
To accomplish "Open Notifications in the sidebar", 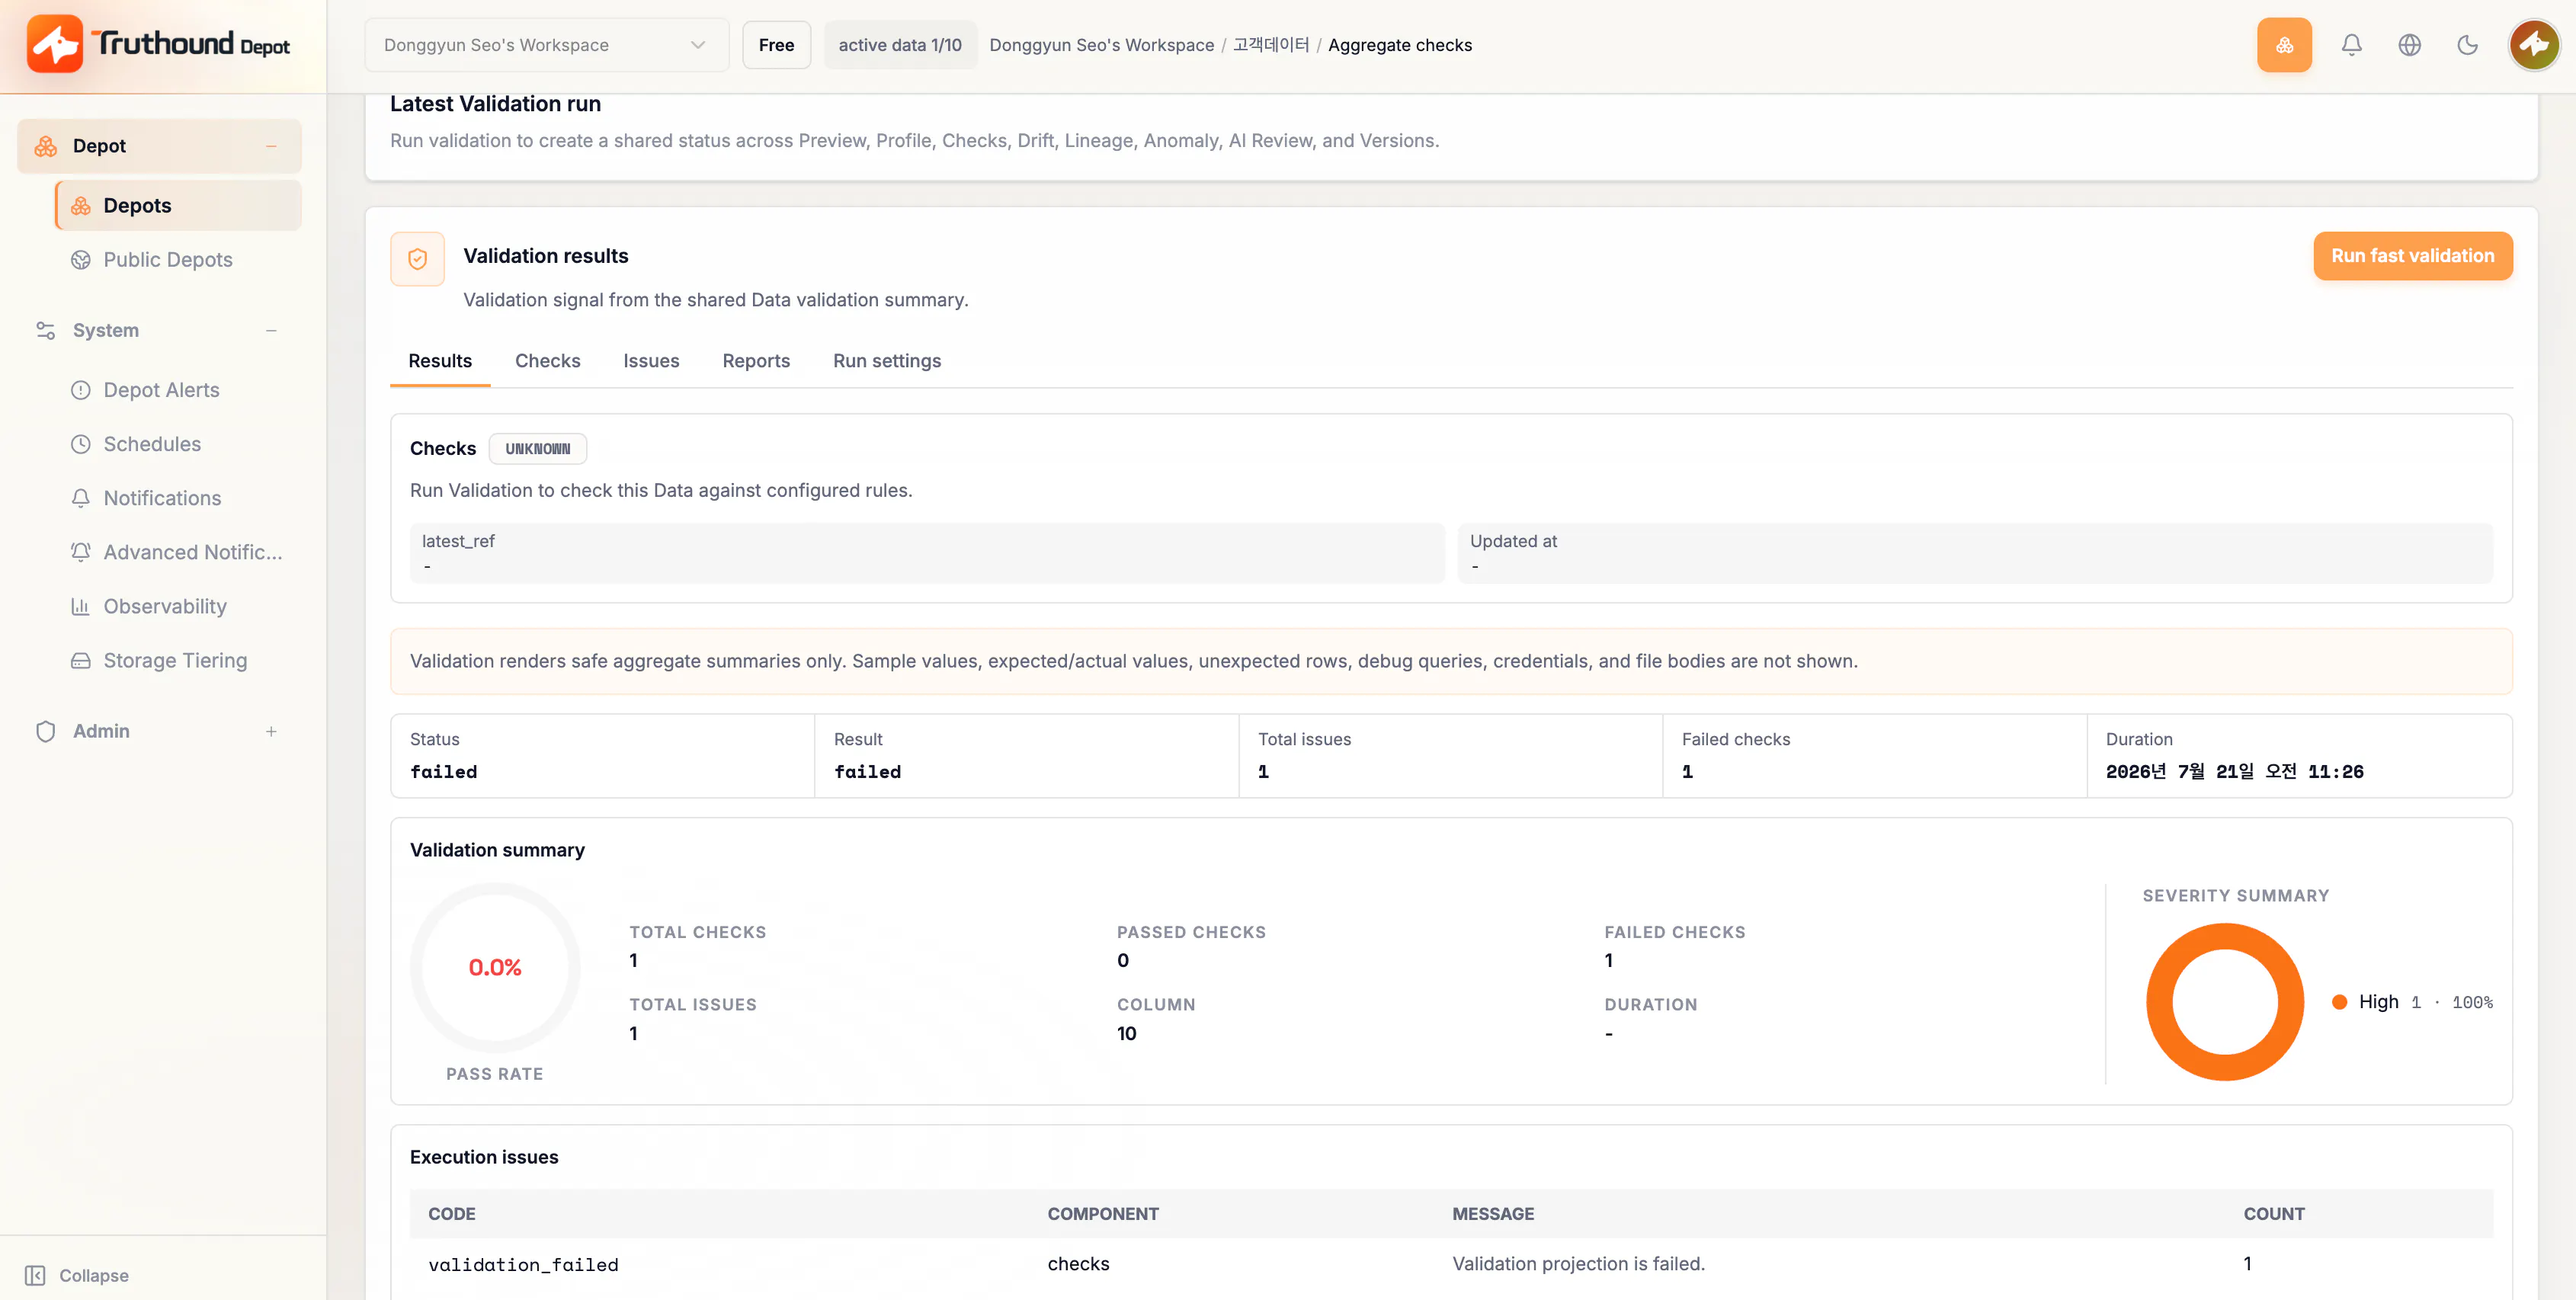I will (x=178, y=498).
